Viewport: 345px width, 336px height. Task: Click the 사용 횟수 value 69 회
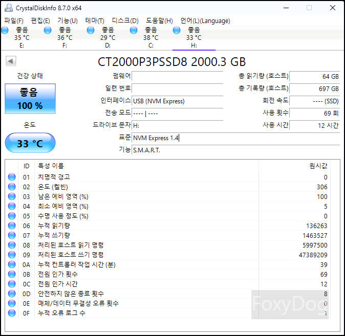click(x=315, y=113)
